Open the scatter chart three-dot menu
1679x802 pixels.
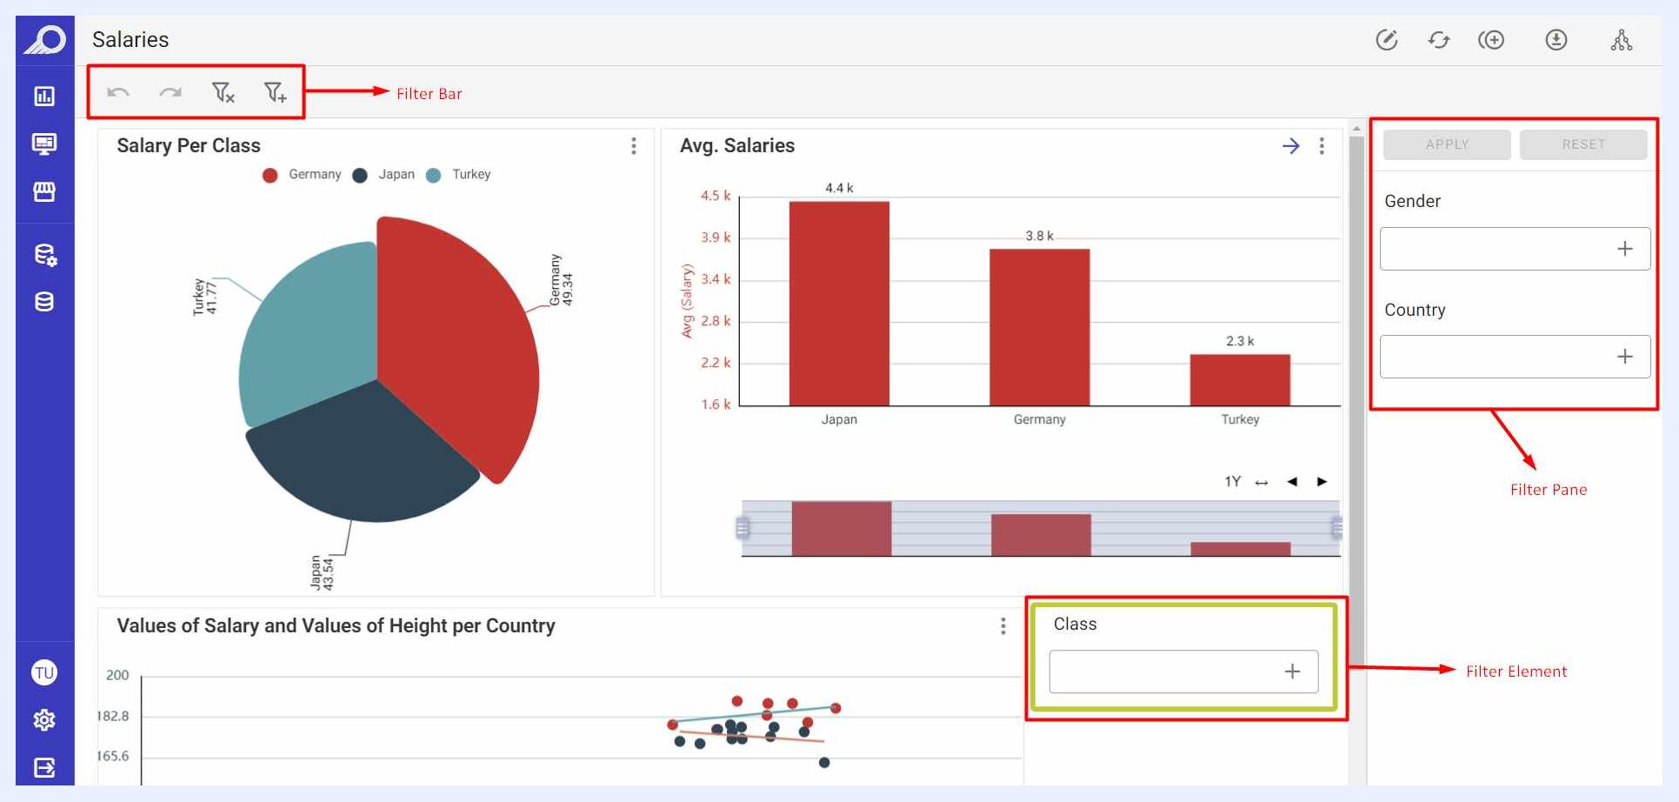click(x=1003, y=626)
